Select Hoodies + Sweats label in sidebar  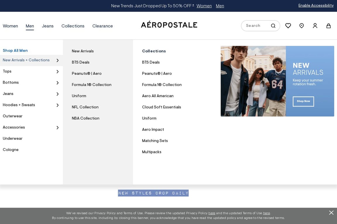click(x=19, y=105)
